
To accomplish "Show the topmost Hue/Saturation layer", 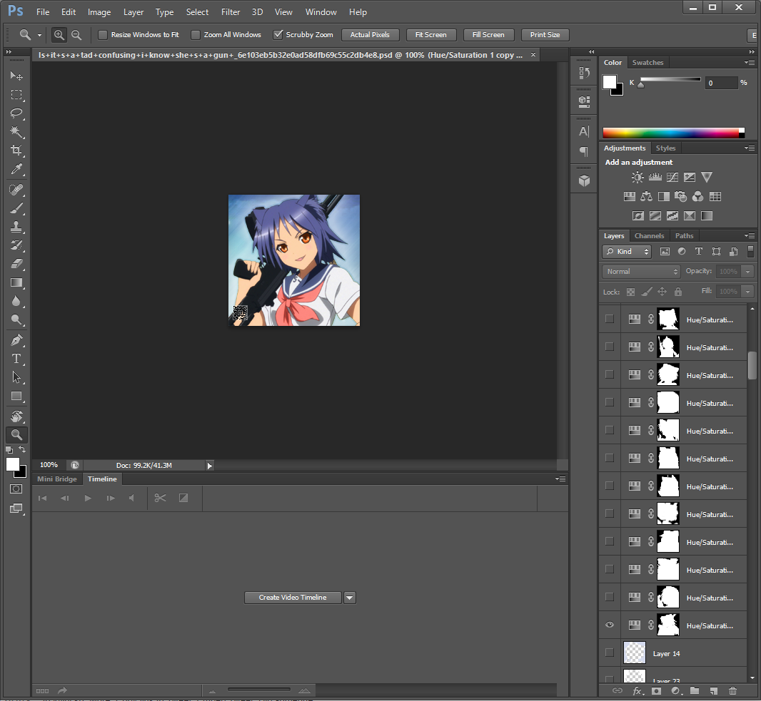I will 610,319.
